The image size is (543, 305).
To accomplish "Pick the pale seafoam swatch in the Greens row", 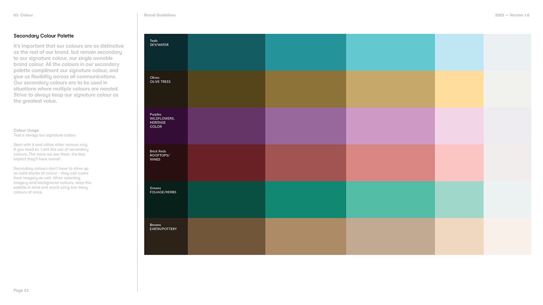I will (x=459, y=199).
